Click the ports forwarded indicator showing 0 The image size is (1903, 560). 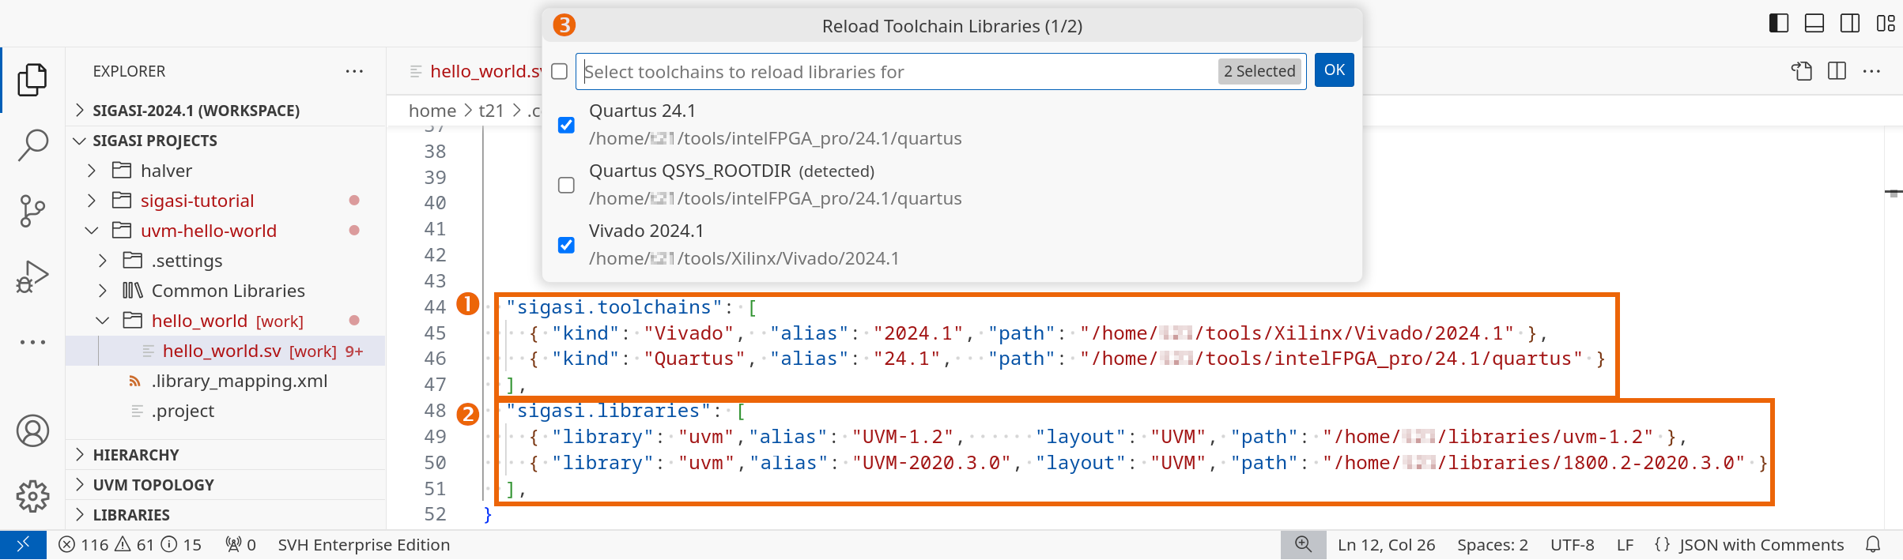coord(241,545)
